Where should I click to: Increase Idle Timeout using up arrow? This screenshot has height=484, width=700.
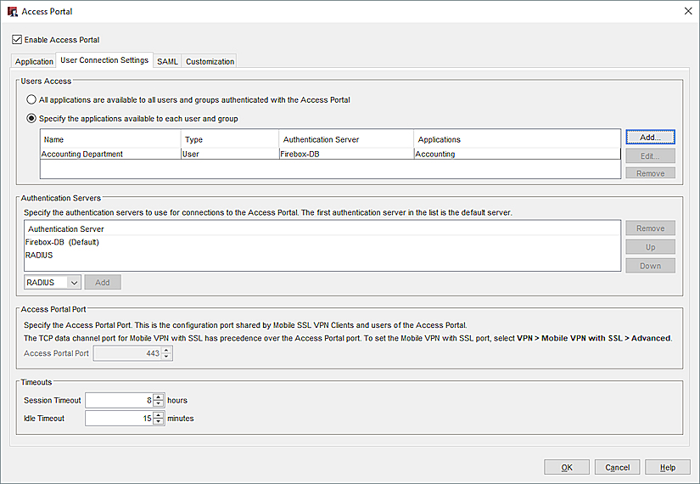point(158,414)
